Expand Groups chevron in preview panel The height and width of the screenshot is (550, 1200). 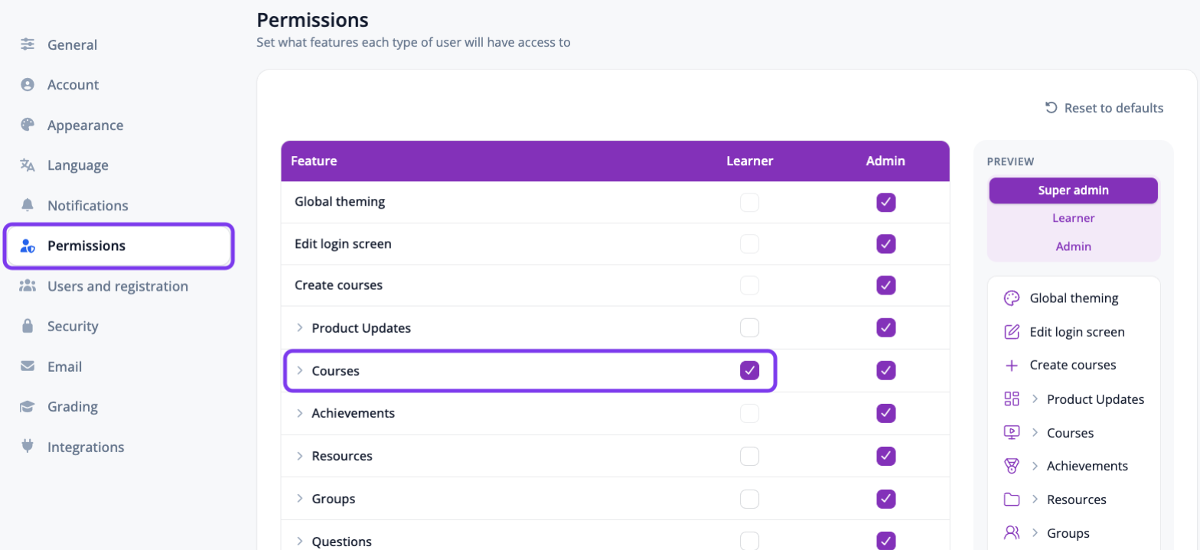point(1035,533)
